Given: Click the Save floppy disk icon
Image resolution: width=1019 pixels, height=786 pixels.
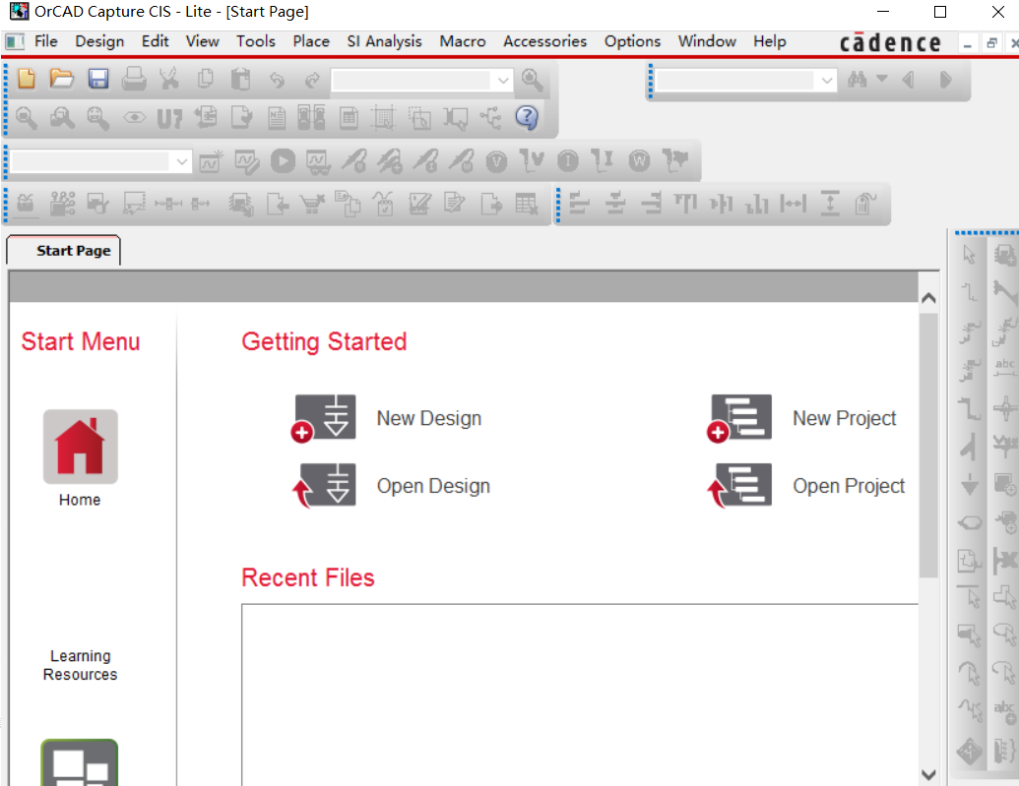Looking at the screenshot, I should tap(98, 80).
